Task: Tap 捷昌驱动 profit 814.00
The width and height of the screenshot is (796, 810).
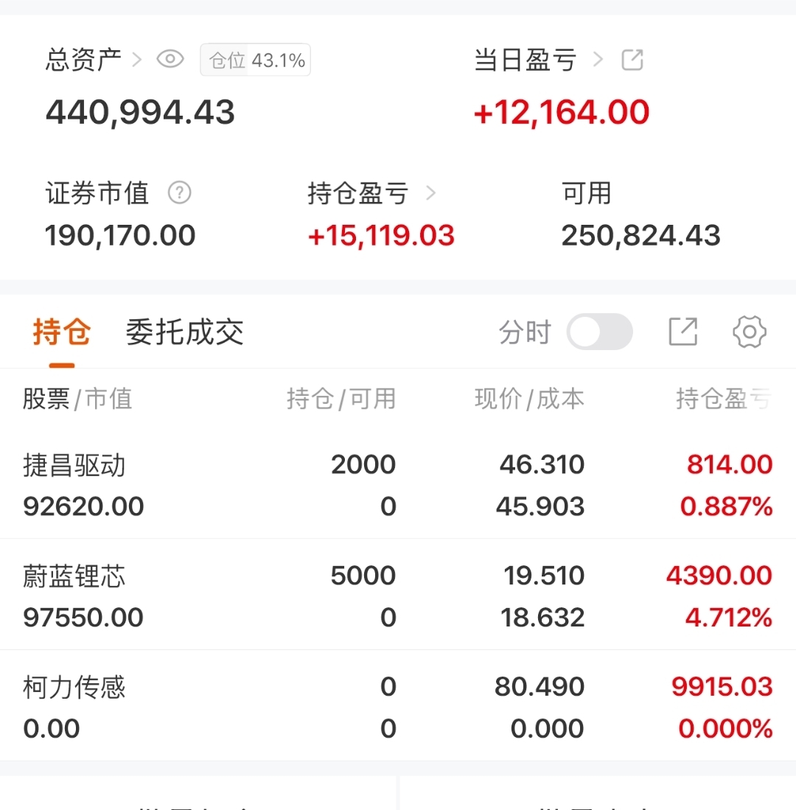Action: 730,464
